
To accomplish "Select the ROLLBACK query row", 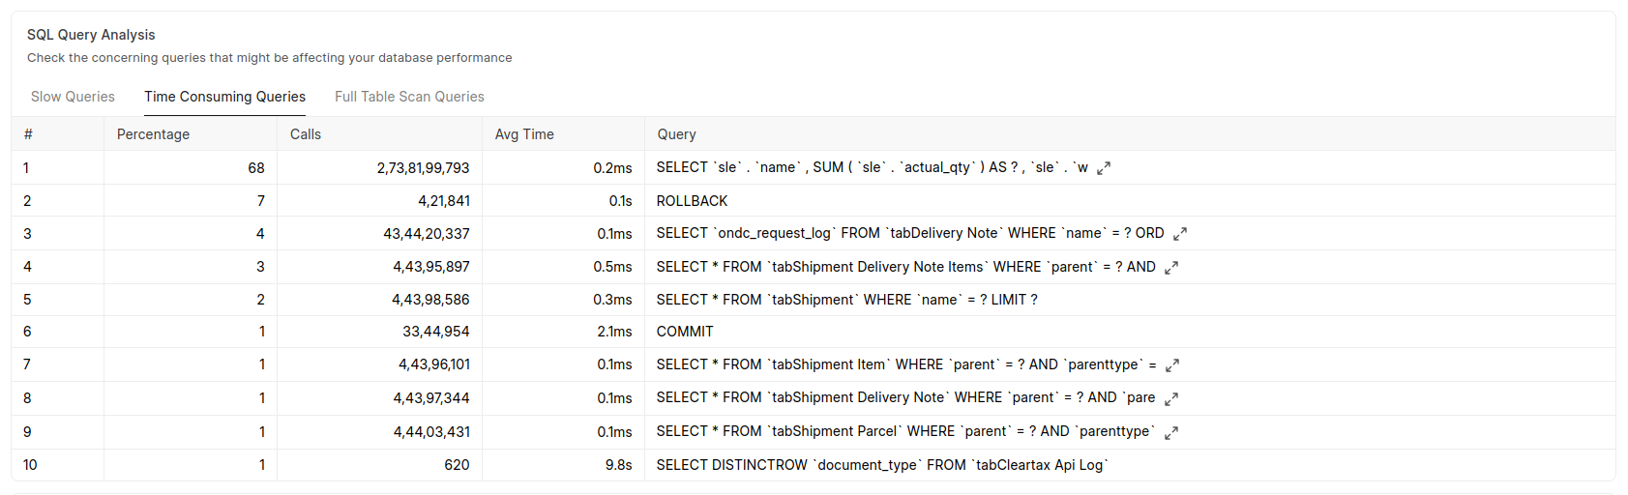I will [x=692, y=201].
